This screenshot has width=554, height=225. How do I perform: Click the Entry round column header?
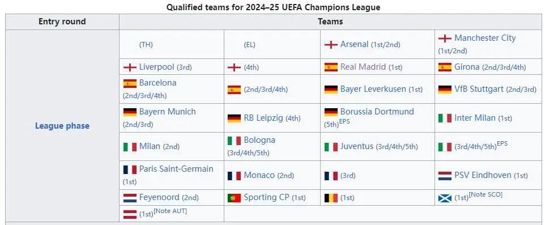click(x=62, y=22)
